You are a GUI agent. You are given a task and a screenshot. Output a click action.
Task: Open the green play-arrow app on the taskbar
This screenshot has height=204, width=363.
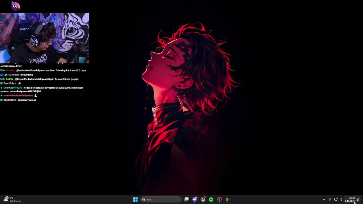coord(228,199)
